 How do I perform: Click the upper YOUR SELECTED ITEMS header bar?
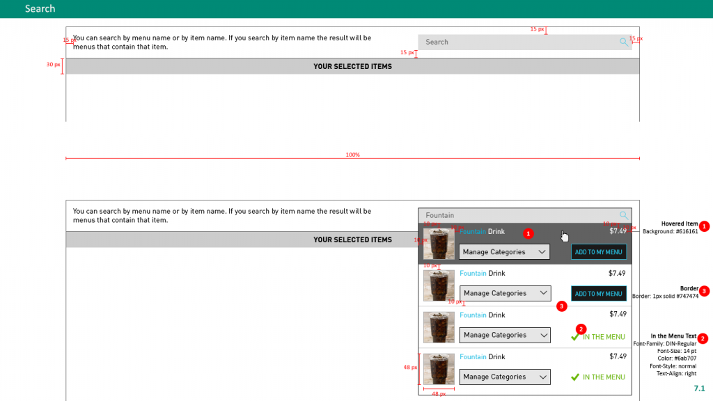pyautogui.click(x=352, y=66)
